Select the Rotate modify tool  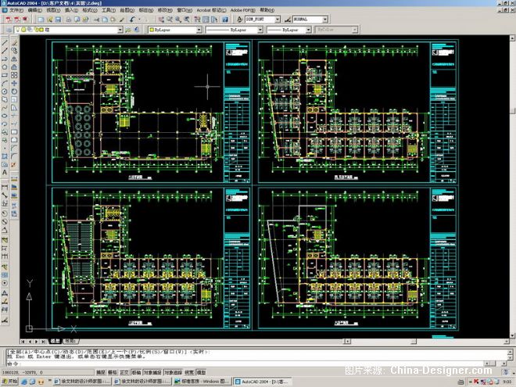coord(14,91)
